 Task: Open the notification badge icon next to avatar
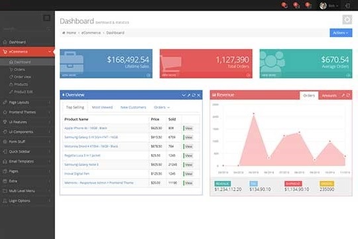pos(308,5)
